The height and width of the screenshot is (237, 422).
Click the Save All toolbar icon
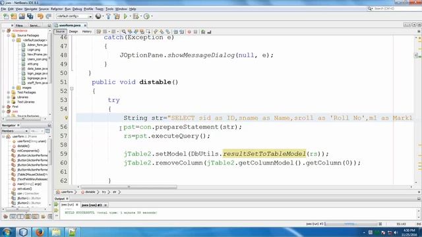[30, 16]
